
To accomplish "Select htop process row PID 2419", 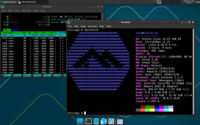I will [33, 51].
